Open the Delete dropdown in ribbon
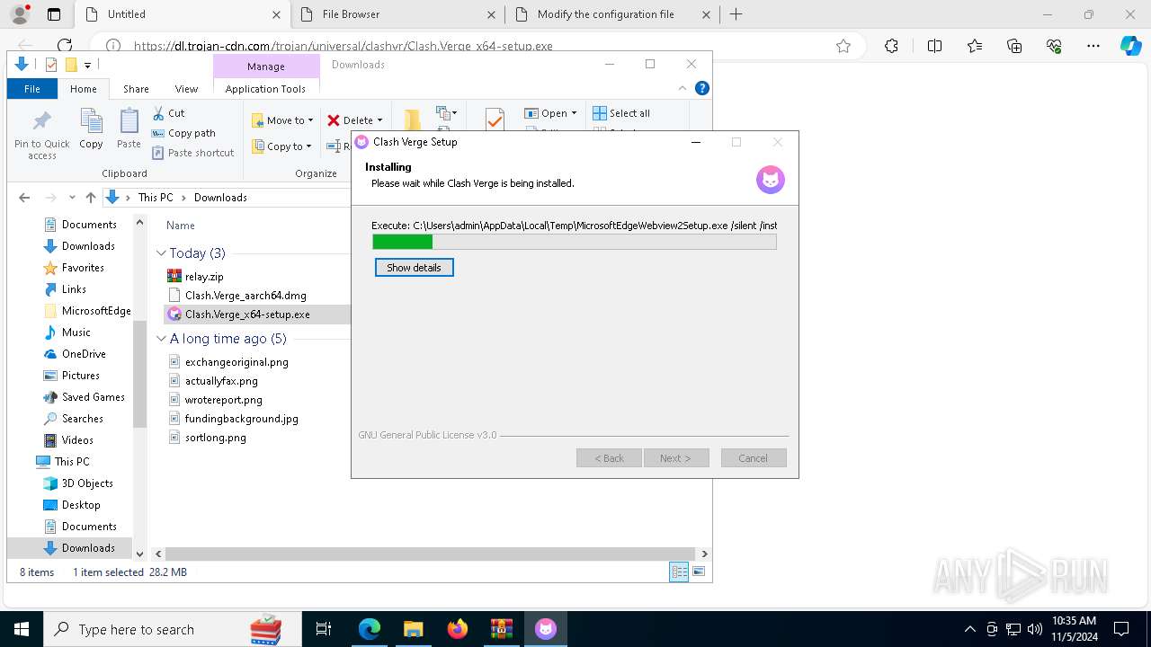Image resolution: width=1151 pixels, height=647 pixels. pyautogui.click(x=354, y=120)
